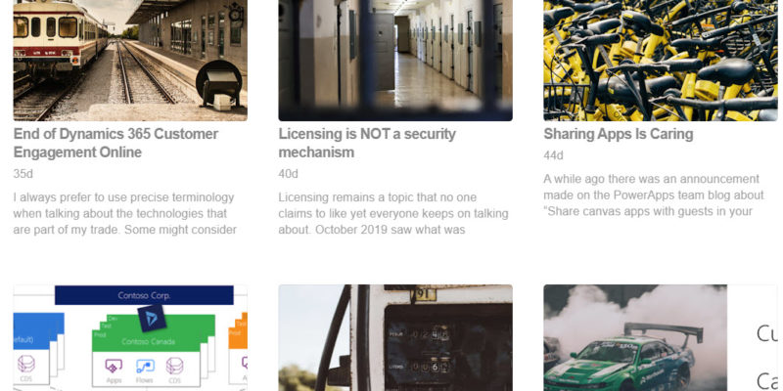Image resolution: width=783 pixels, height=391 pixels.
Task: Open the vintage fuel pump post image
Action: (x=395, y=337)
